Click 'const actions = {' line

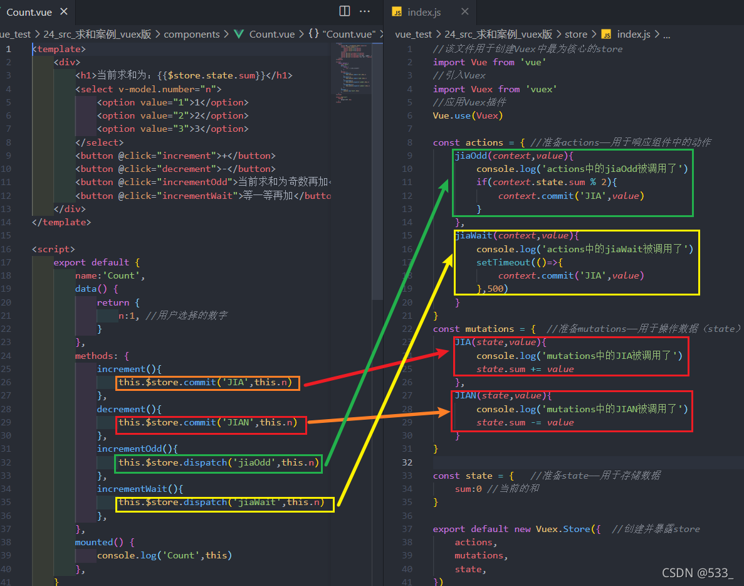[479, 142]
